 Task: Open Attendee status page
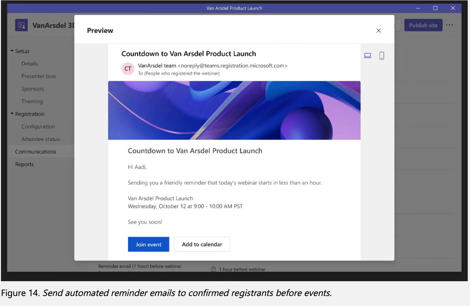(x=41, y=139)
